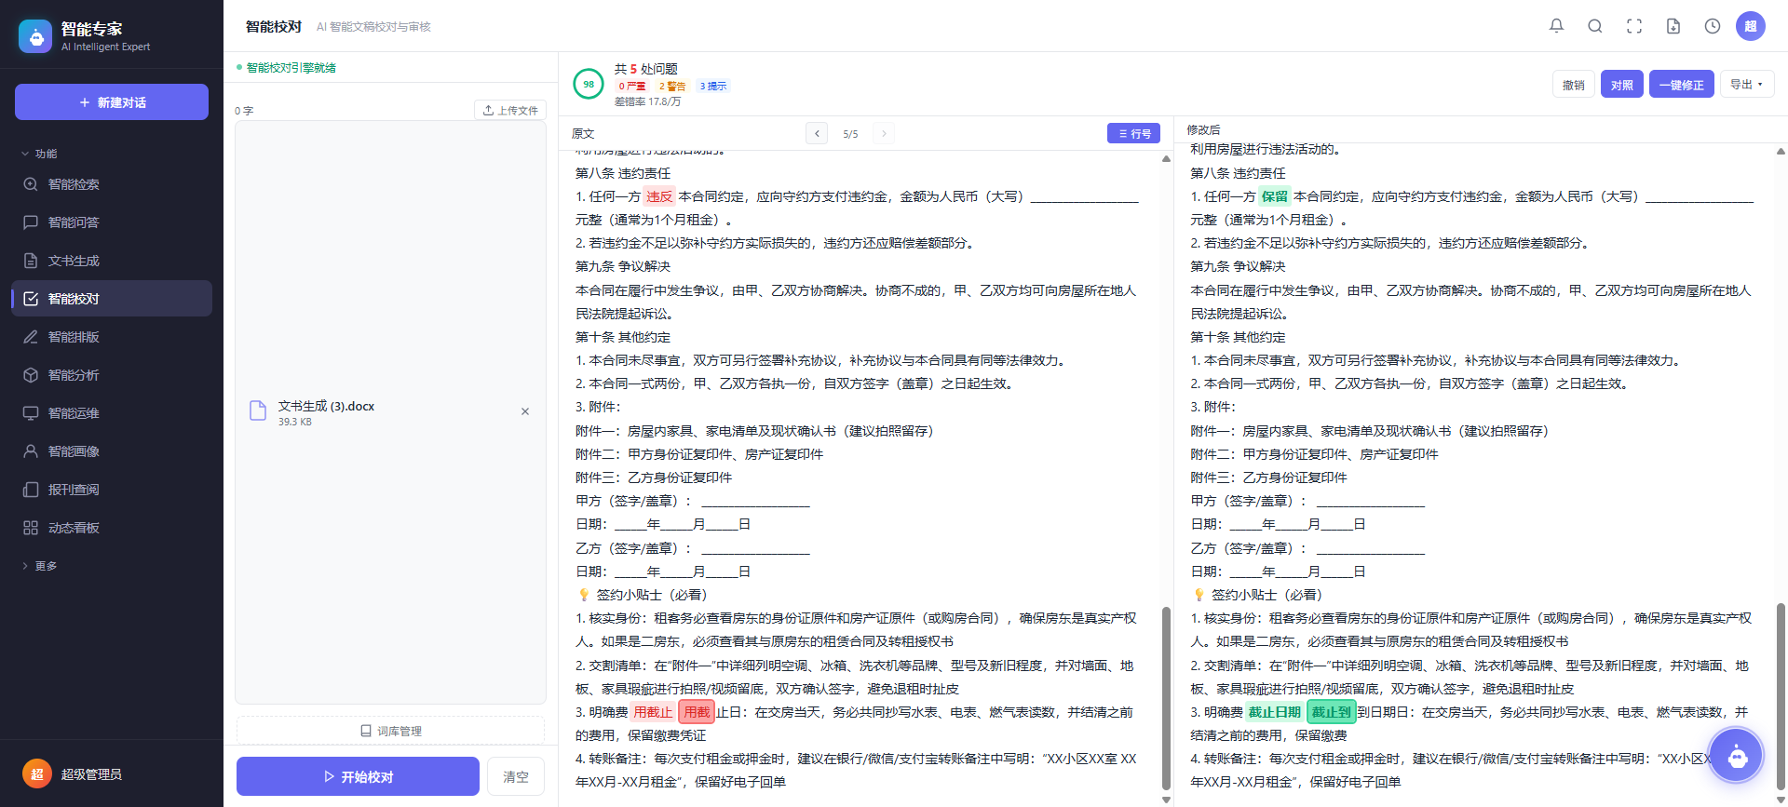The image size is (1788, 807).
Task: Toggle the 行号 line numbers button
Action: click(1133, 134)
